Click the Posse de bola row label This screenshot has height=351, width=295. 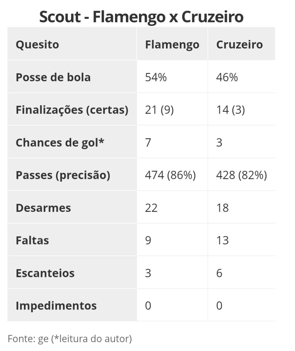tap(53, 77)
